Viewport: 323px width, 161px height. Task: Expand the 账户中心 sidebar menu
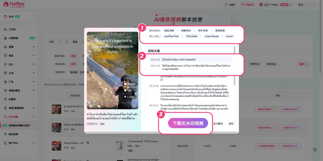pos(33,143)
